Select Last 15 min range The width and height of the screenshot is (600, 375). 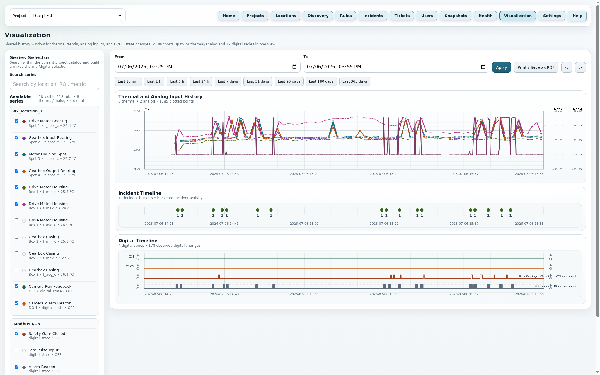click(x=128, y=81)
